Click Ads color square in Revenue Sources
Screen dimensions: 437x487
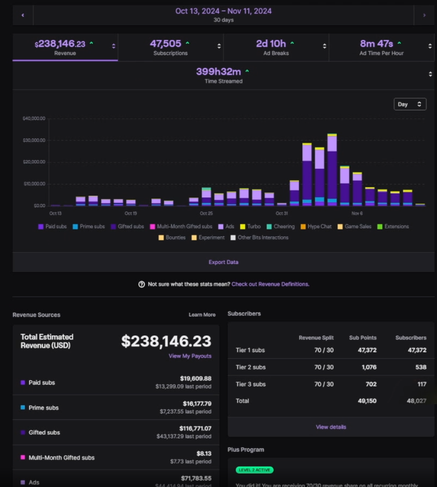tap(23, 482)
